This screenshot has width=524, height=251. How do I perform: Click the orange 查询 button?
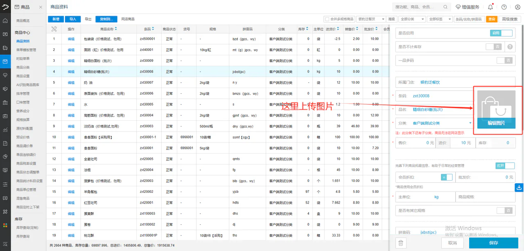pos(492,19)
